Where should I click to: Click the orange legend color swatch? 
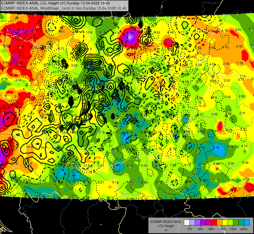pos(219,223)
